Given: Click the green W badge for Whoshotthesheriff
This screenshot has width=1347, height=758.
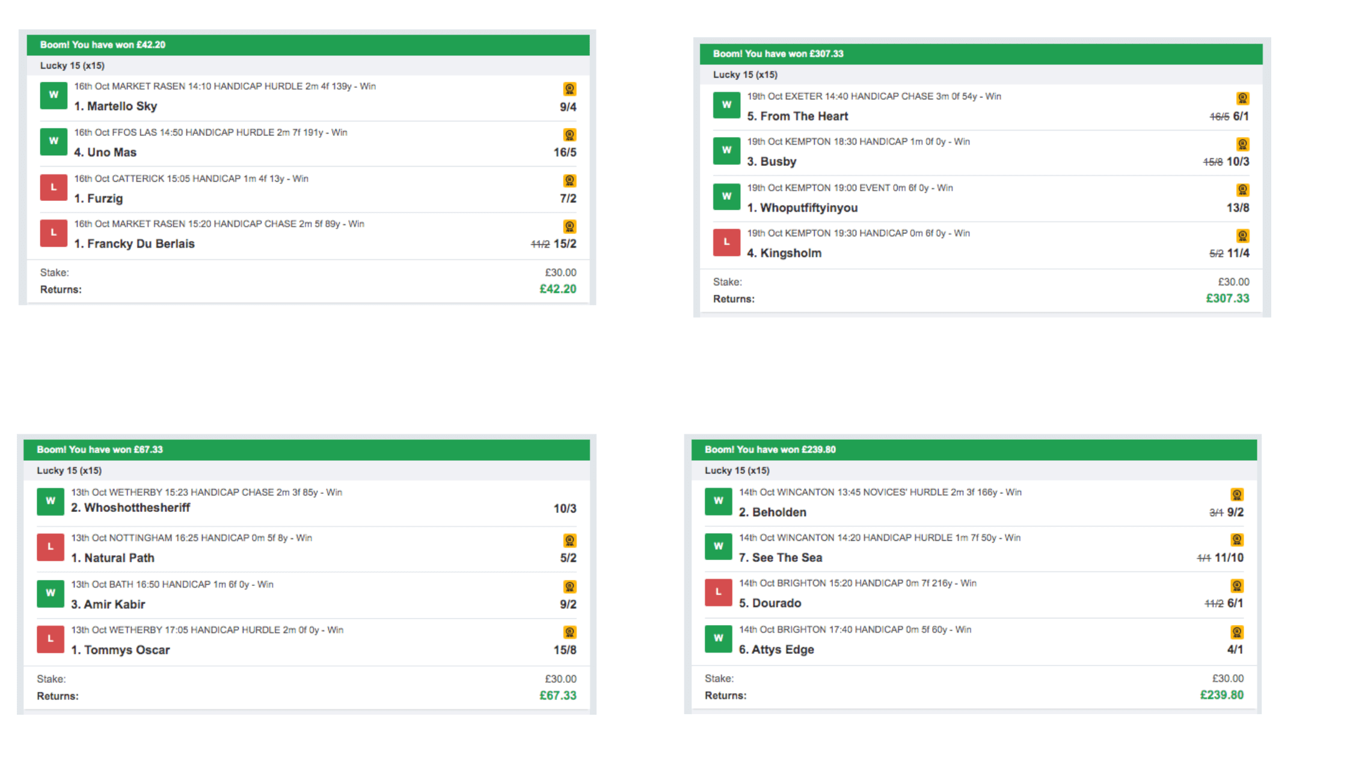Looking at the screenshot, I should (51, 501).
